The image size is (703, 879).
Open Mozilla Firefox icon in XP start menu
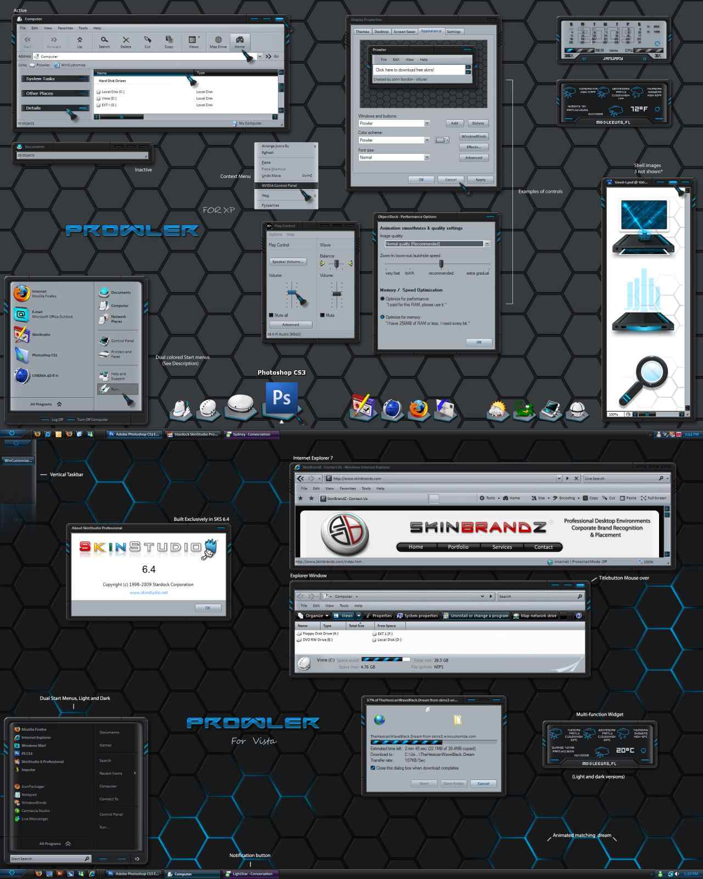click(21, 293)
